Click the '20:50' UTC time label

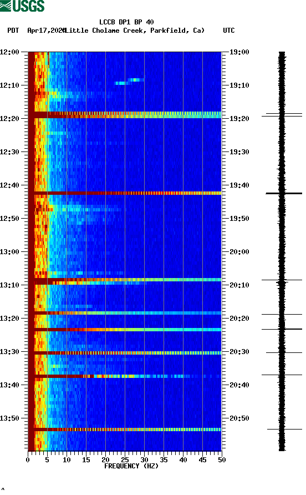click(239, 418)
